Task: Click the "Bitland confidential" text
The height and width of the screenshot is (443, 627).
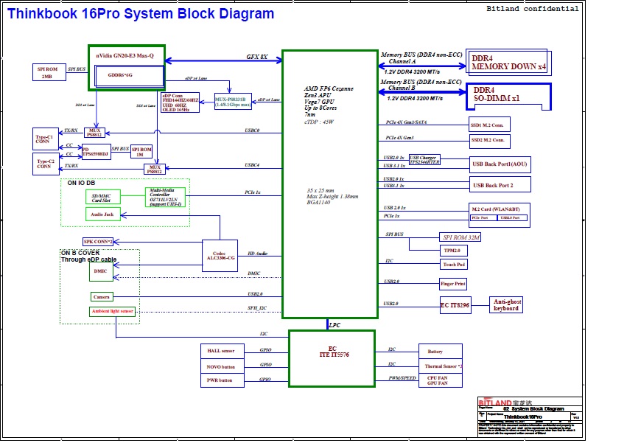Action: 532,8
